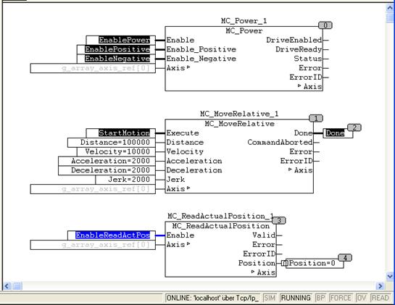Select g_array_axis_ref[0] input of MC_Power

pos(93,68)
